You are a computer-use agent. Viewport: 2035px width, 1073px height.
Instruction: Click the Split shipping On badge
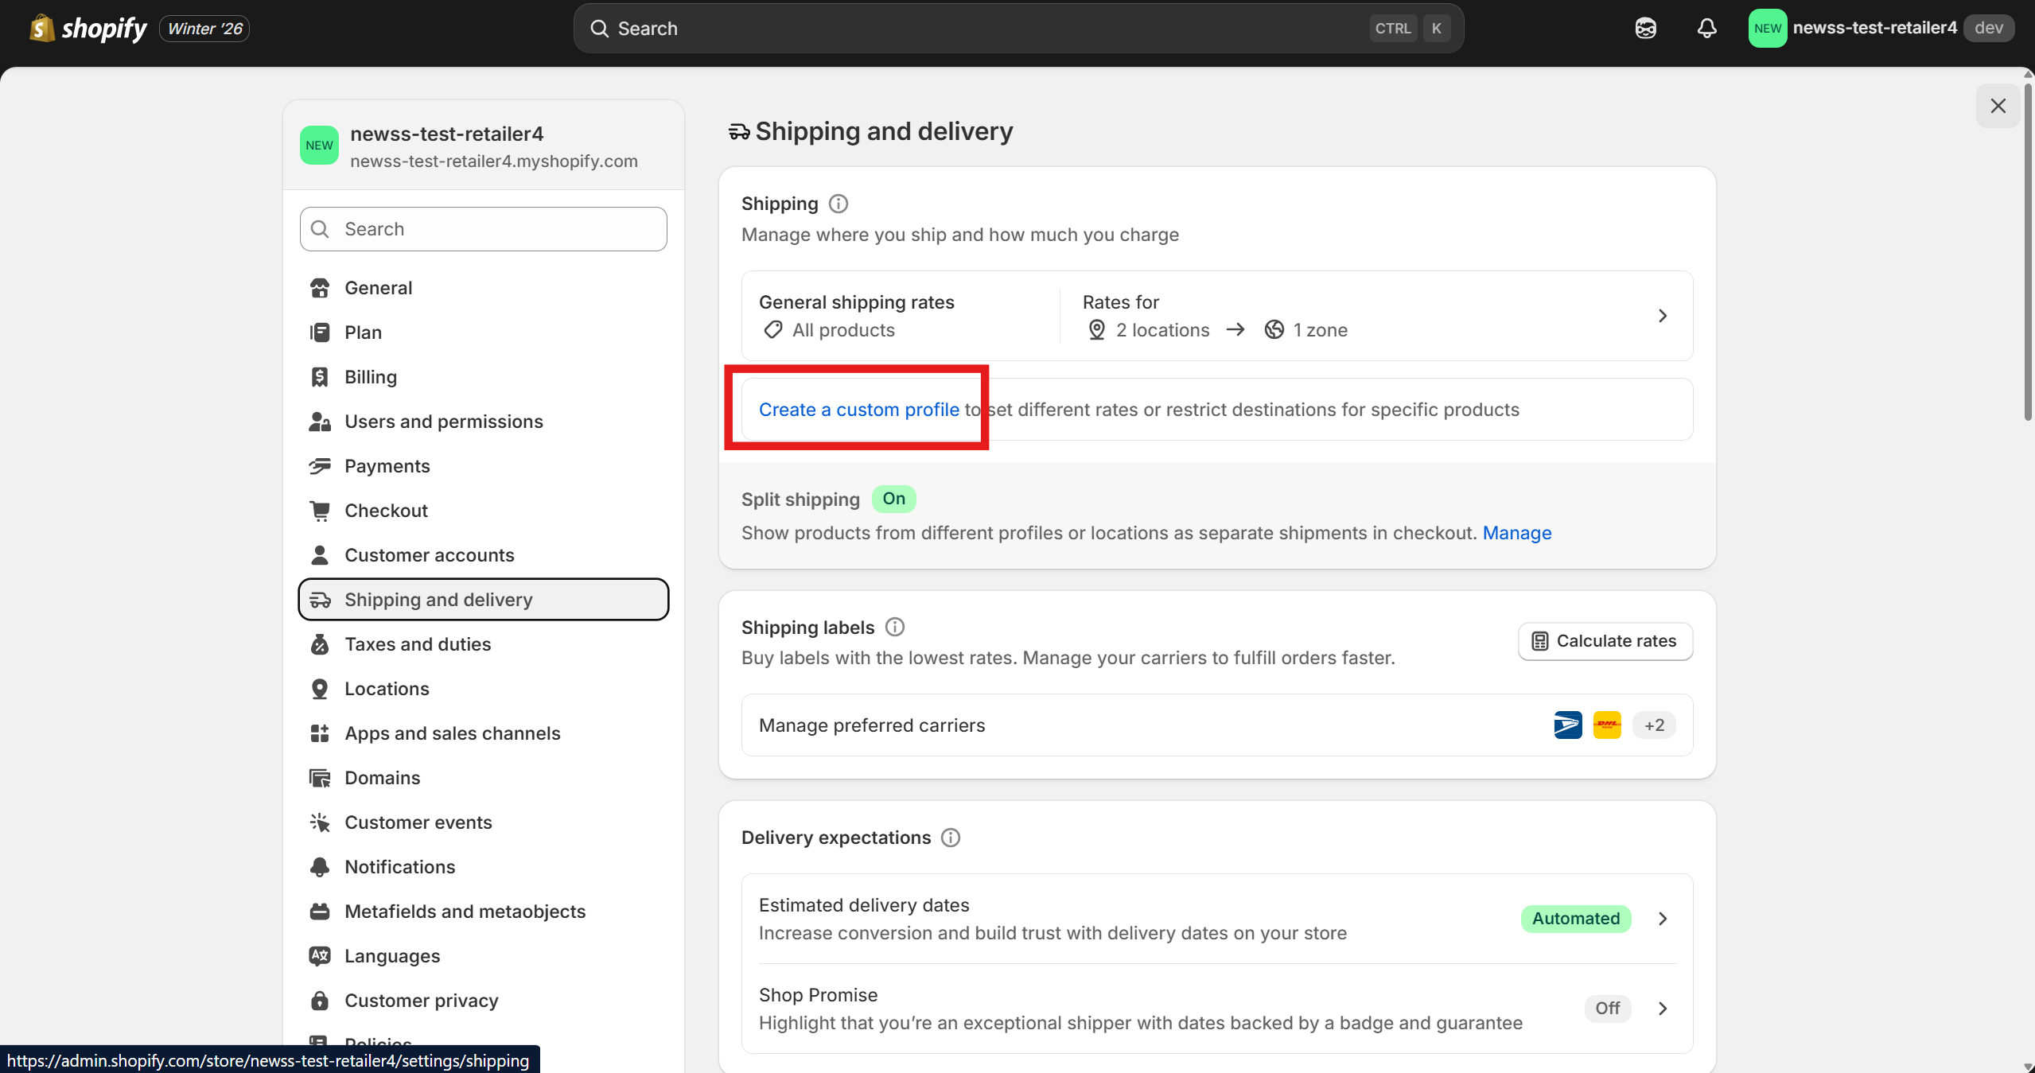pos(893,499)
